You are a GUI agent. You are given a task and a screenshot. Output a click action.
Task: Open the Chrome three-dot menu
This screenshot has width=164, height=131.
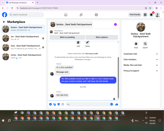pos(161,8)
